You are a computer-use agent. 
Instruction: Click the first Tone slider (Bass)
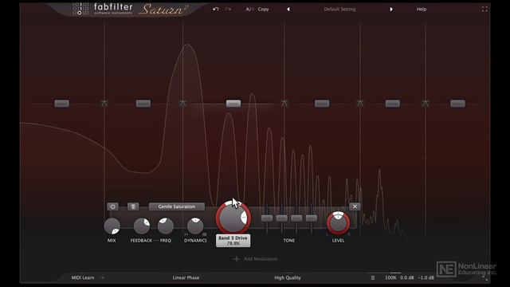pyautogui.click(x=267, y=218)
